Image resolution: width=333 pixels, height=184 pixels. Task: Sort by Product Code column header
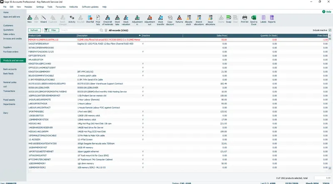[x=52, y=36]
